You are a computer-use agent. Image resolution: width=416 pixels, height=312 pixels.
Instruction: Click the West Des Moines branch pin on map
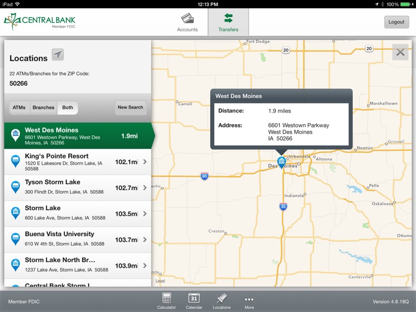pyautogui.click(x=281, y=162)
